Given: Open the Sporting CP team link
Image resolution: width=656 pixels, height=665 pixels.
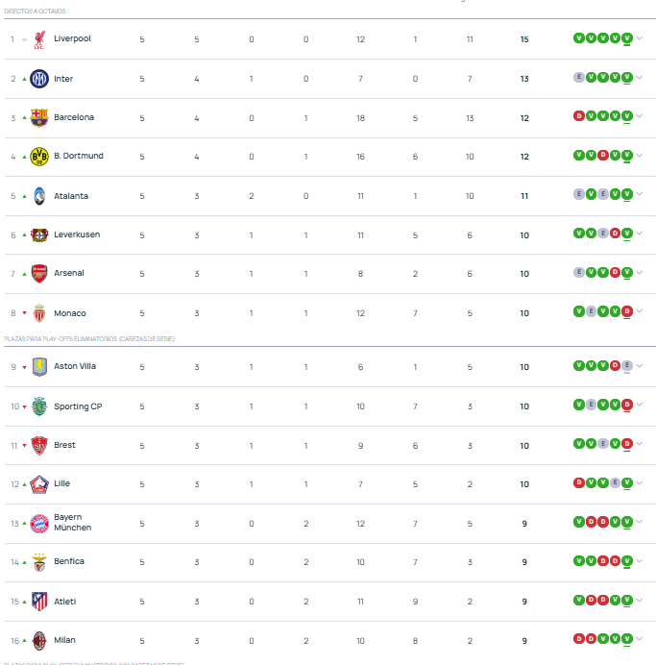Looking at the screenshot, I should tap(78, 406).
